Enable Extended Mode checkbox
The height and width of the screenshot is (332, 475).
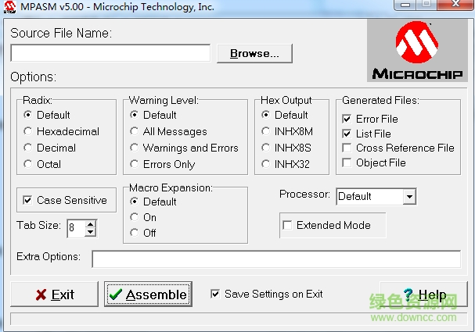[287, 225]
